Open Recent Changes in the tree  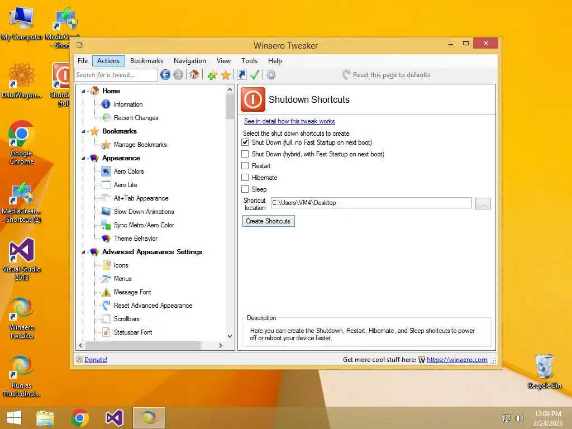pos(136,118)
